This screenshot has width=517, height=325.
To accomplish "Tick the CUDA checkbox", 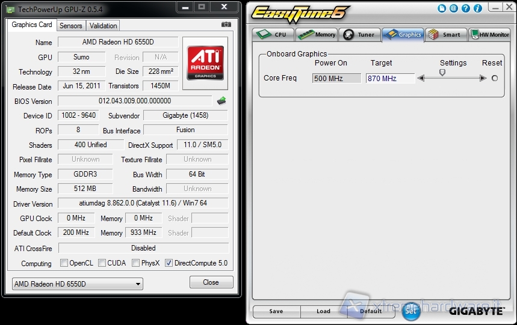I will pyautogui.click(x=102, y=263).
